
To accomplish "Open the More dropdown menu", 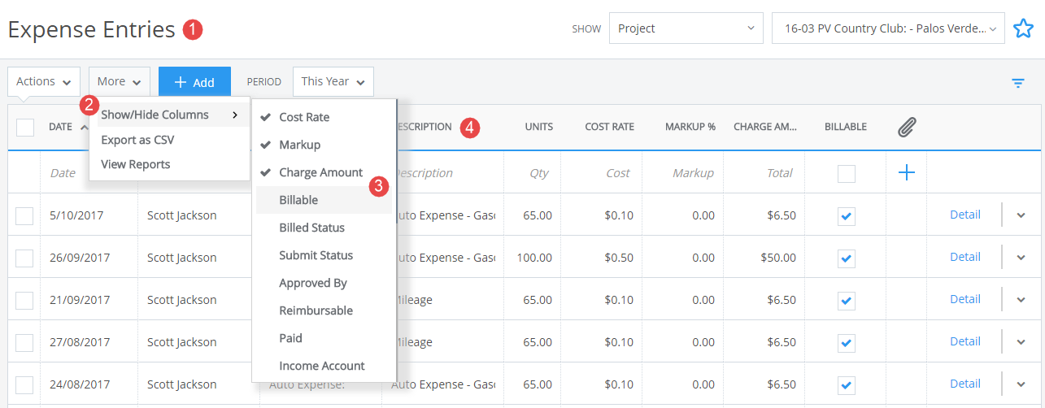I will [120, 81].
